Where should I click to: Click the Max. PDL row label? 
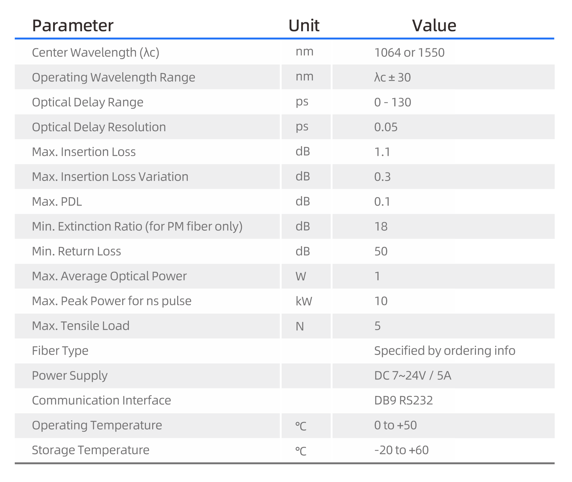click(x=57, y=202)
